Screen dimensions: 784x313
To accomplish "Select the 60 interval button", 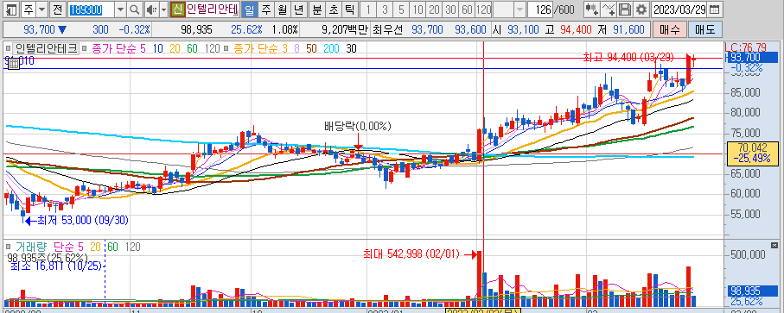I will 467,9.
